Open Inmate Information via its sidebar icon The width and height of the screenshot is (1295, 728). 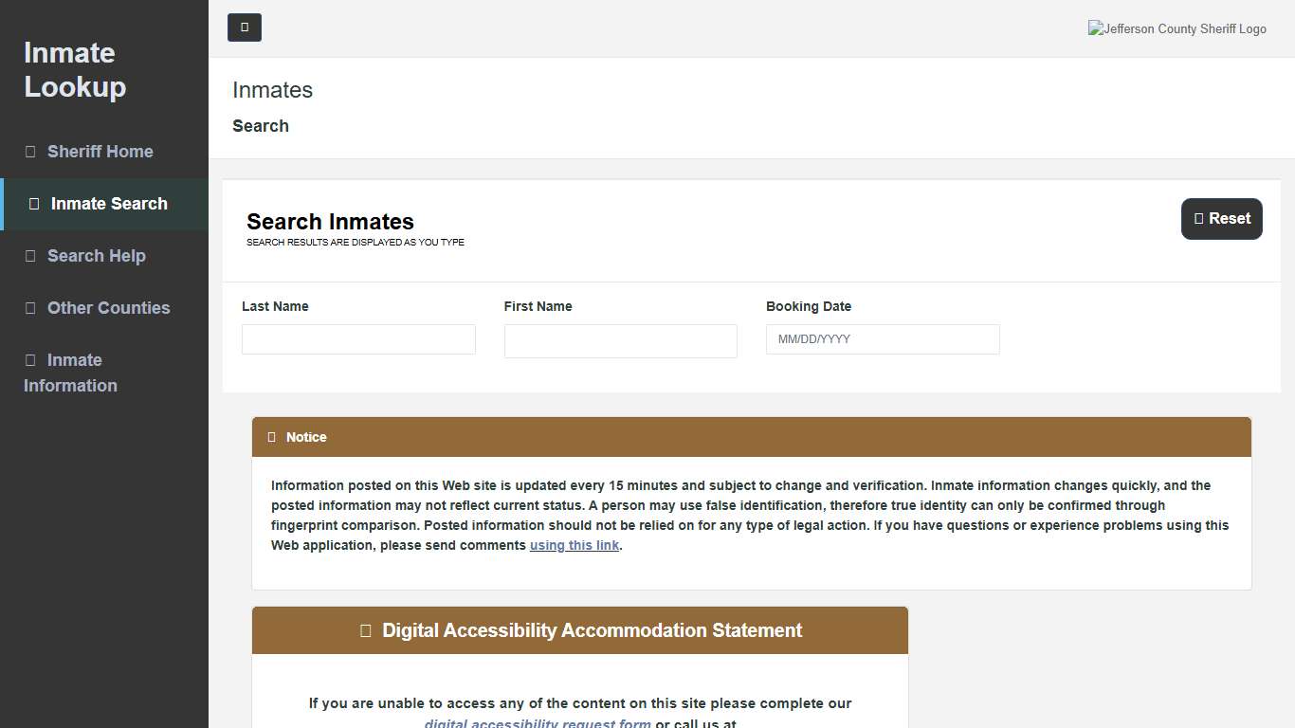point(33,359)
